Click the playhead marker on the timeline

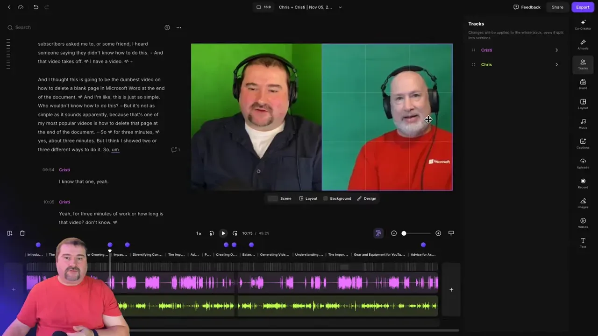coord(110,251)
